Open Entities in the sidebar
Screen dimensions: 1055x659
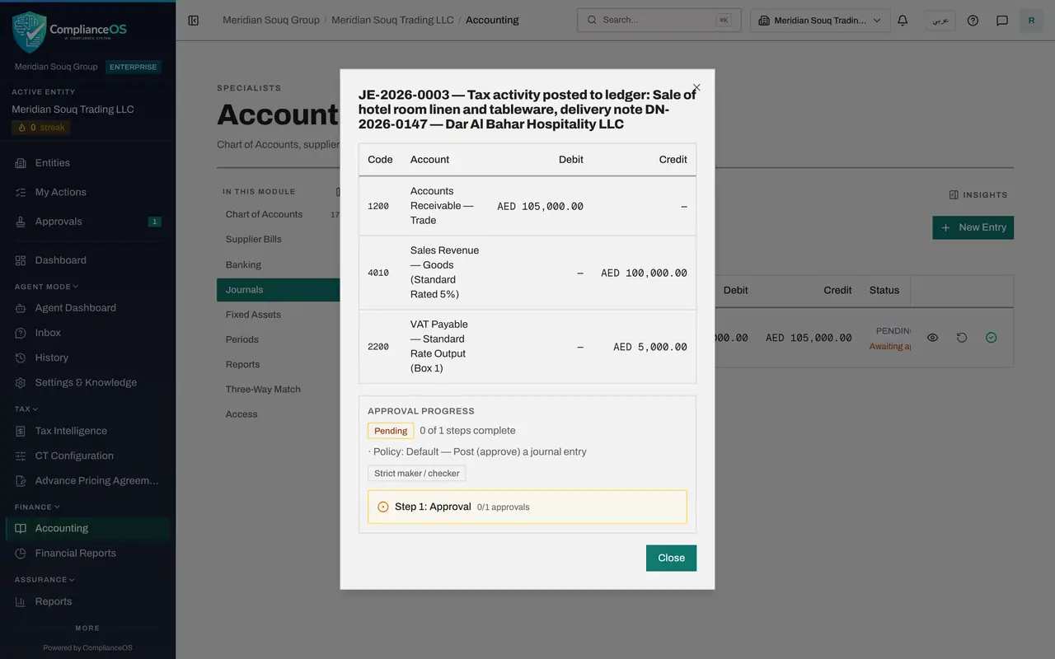(87, 163)
